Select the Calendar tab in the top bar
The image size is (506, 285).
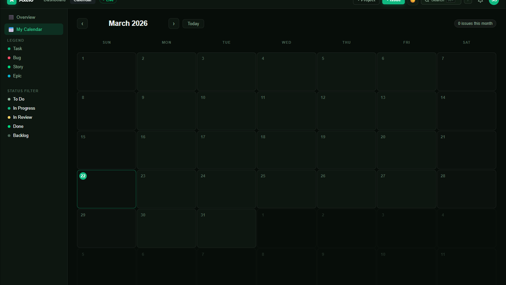(82, 1)
